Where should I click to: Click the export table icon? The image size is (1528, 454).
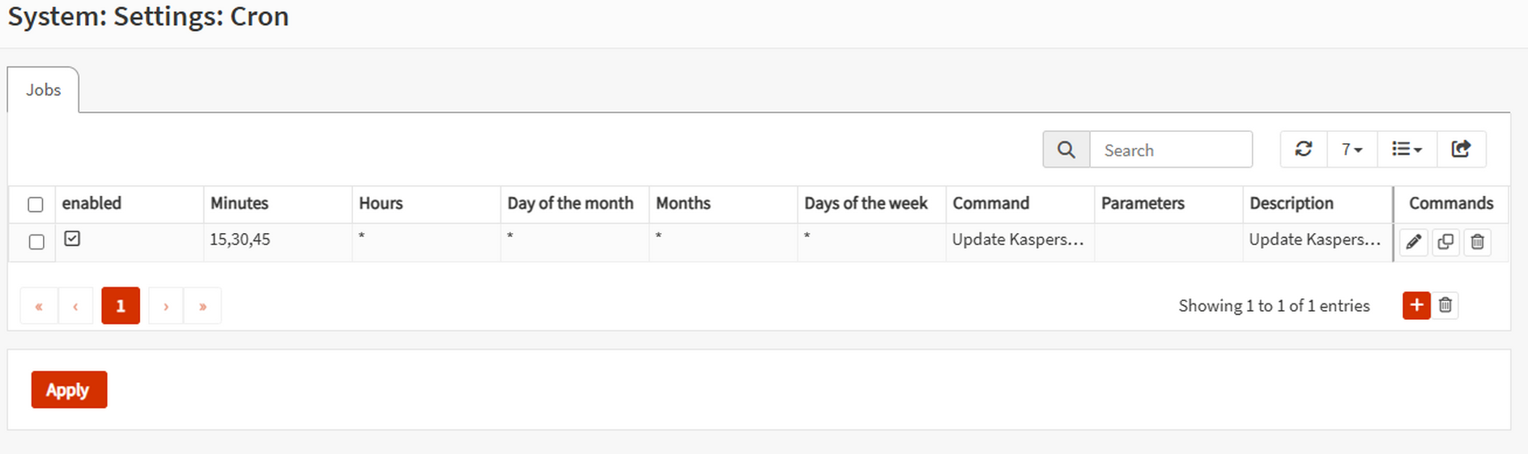point(1461,150)
